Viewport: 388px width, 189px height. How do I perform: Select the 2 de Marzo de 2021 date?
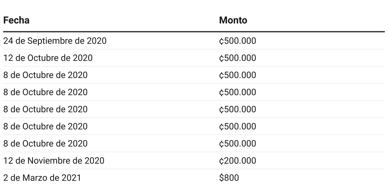[x=42, y=178]
